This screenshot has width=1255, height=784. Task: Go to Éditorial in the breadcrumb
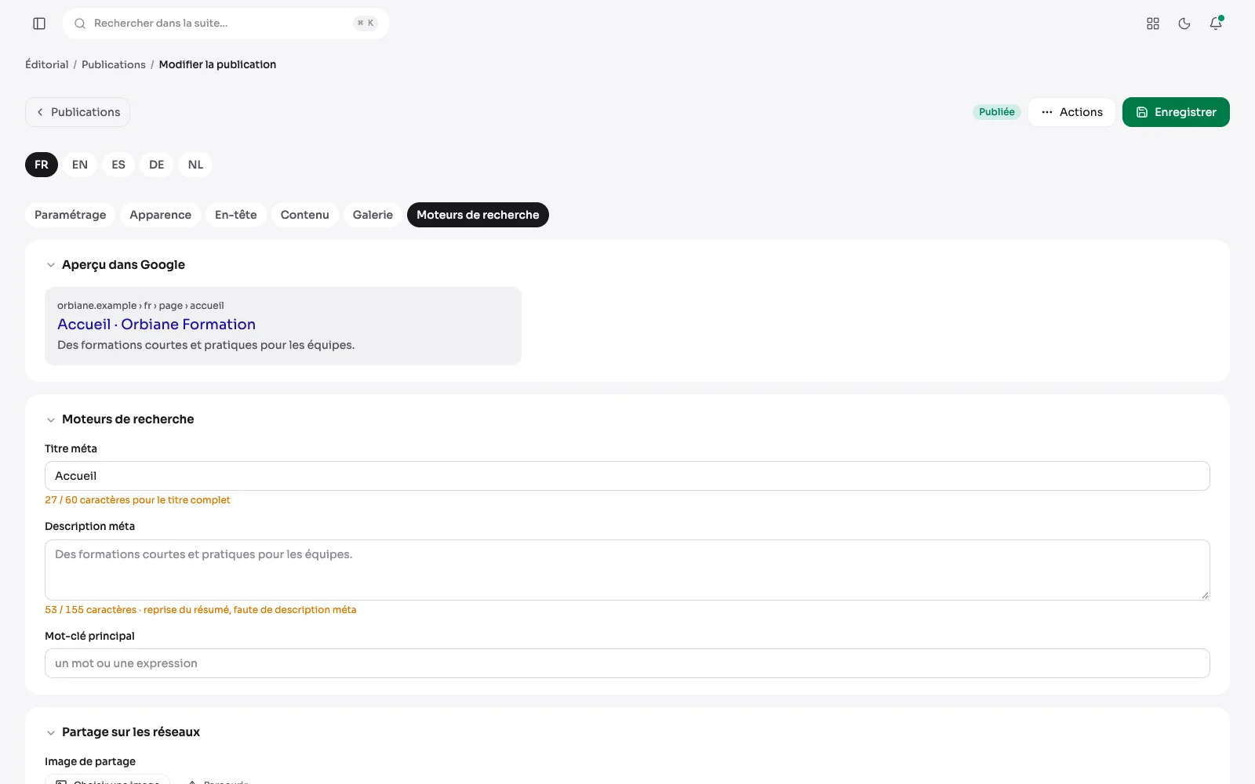coord(47,64)
